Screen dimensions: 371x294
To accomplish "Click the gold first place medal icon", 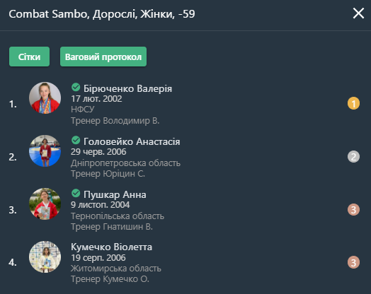I will (353, 103).
